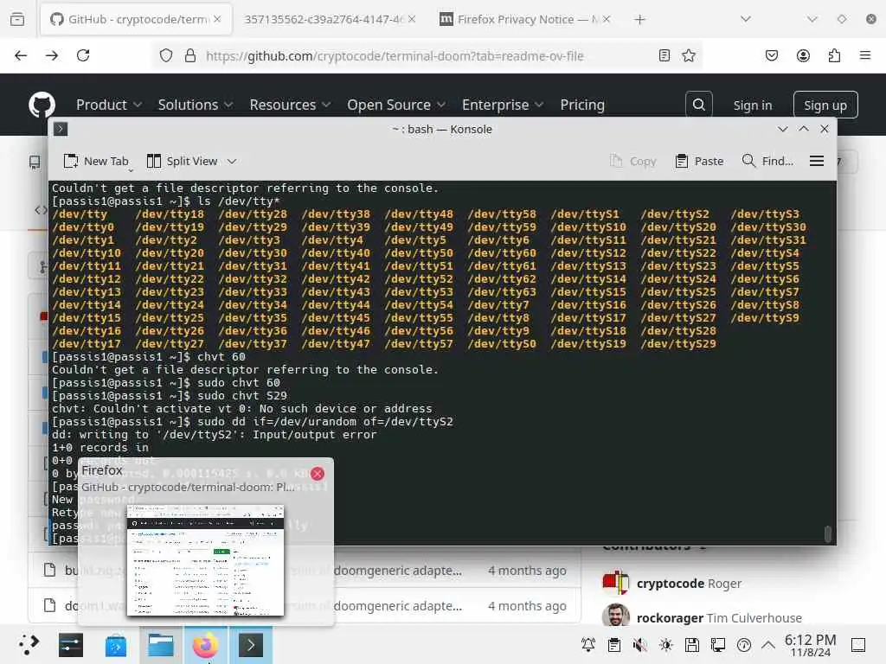Screen dimensions: 886x664
Task: Open Konsole hamburger menu
Action: (817, 161)
